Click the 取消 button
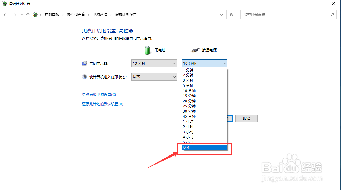 click(x=246, y=118)
